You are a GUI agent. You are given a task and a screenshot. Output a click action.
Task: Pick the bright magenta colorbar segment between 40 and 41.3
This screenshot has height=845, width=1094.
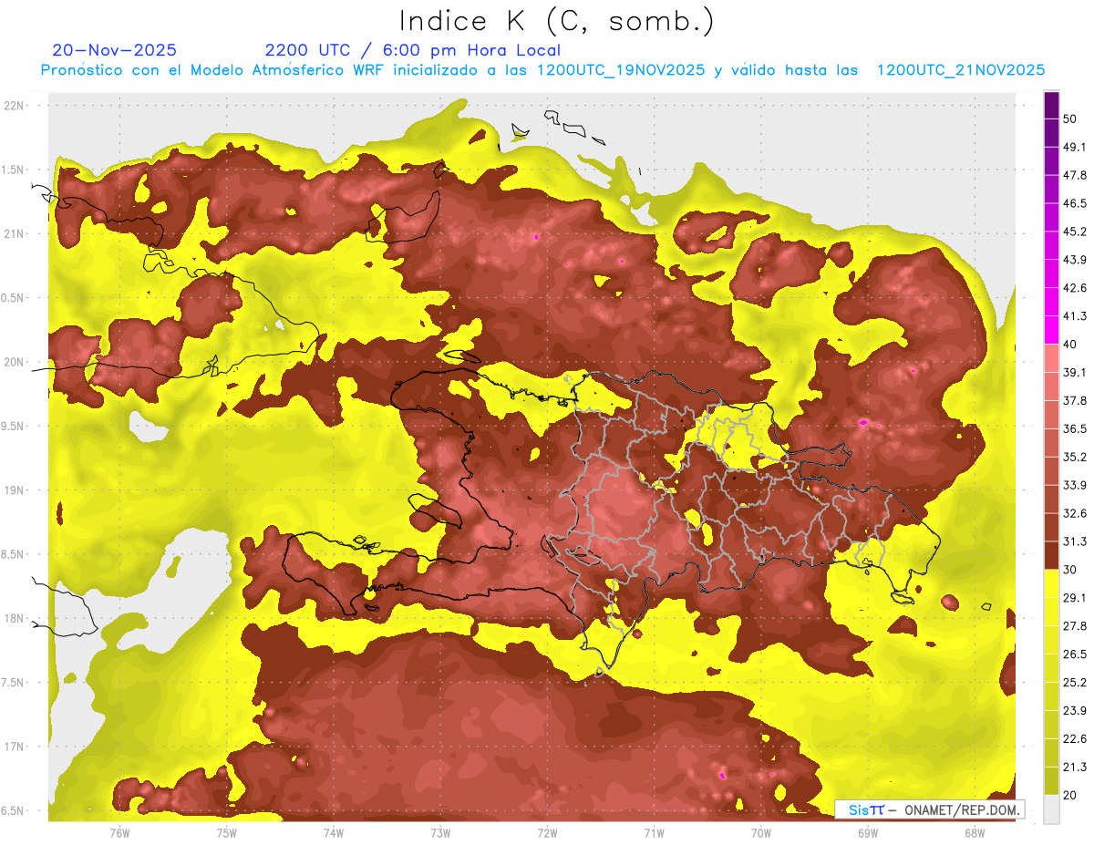1051,330
